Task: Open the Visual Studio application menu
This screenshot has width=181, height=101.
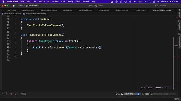Action: click(x=12, y=1)
